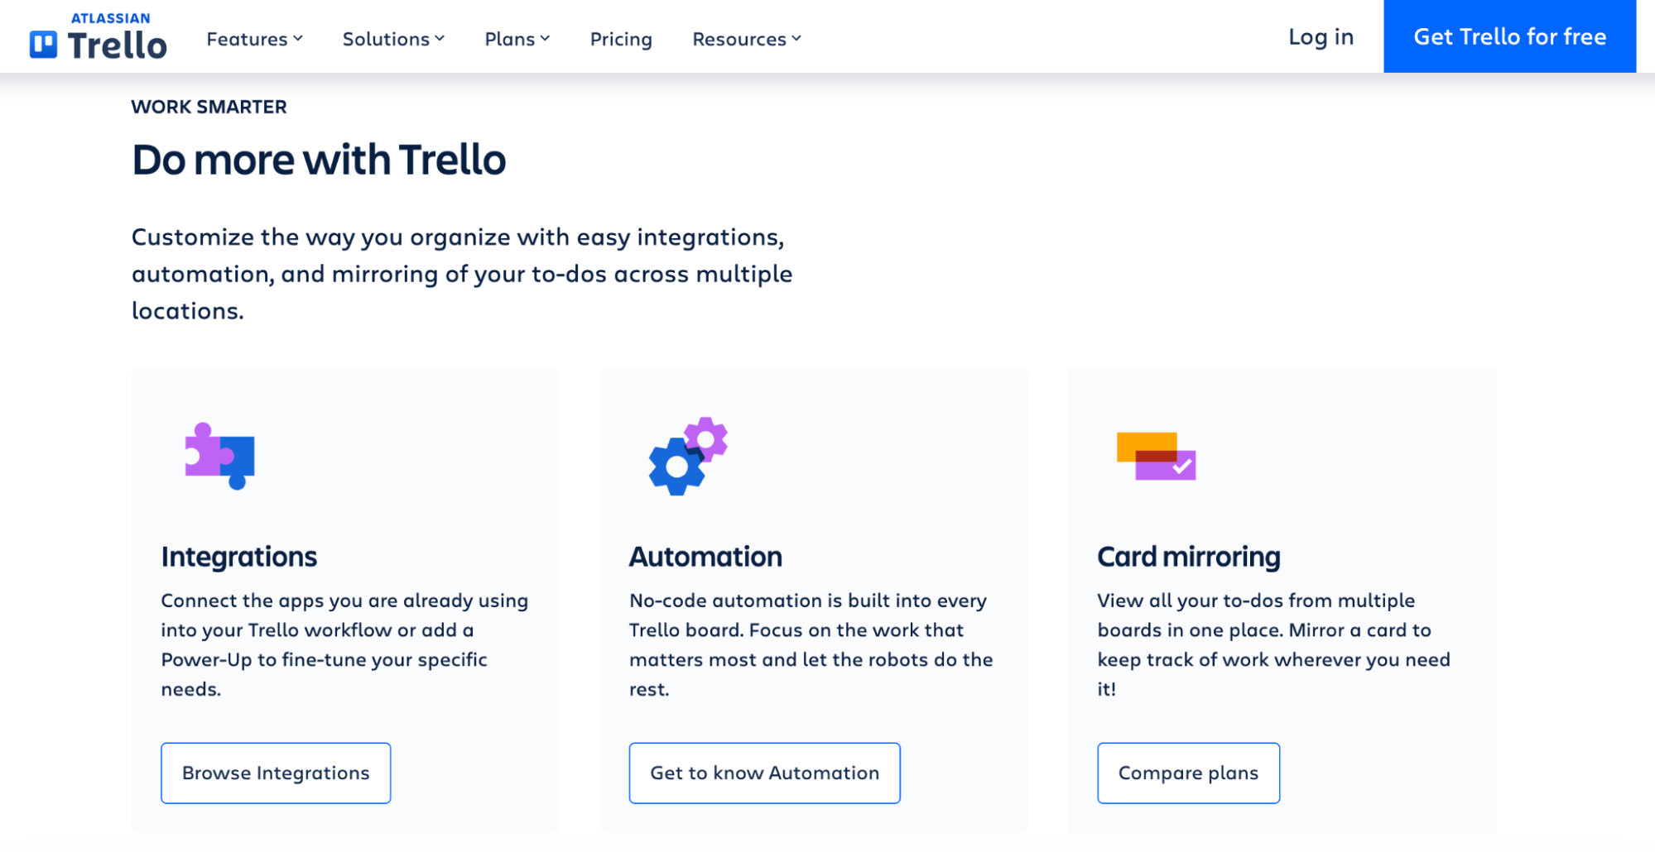The width and height of the screenshot is (1655, 852).
Task: Click the Features menu item
Action: 246,39
